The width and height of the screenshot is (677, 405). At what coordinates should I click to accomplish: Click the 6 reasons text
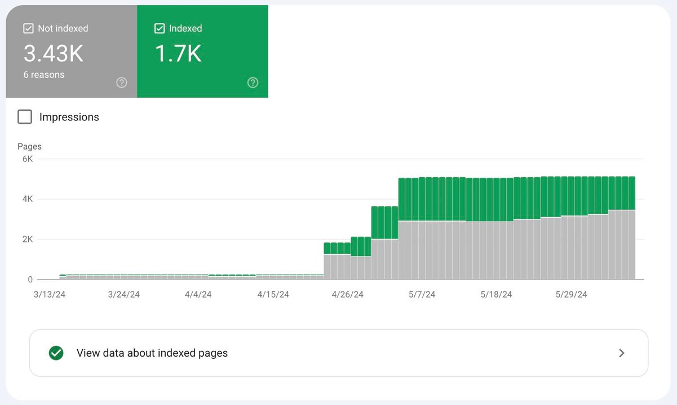(x=44, y=75)
